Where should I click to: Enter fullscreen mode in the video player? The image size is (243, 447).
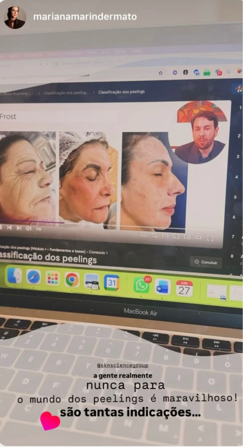coord(210,238)
